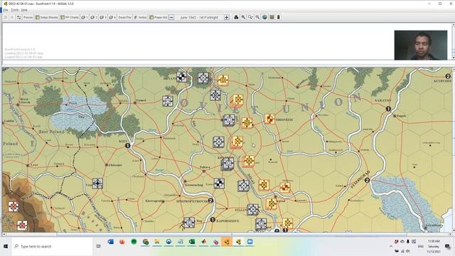Open the Notes window
455x256 pixels.
(x=140, y=17)
